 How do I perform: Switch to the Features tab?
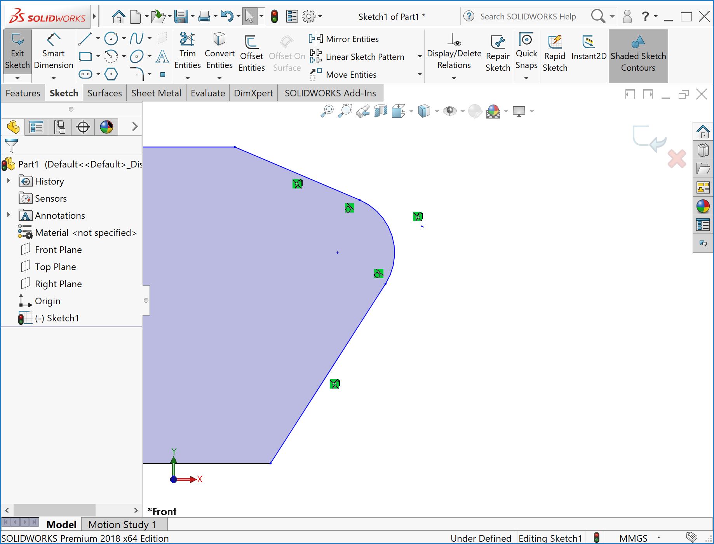click(x=23, y=93)
